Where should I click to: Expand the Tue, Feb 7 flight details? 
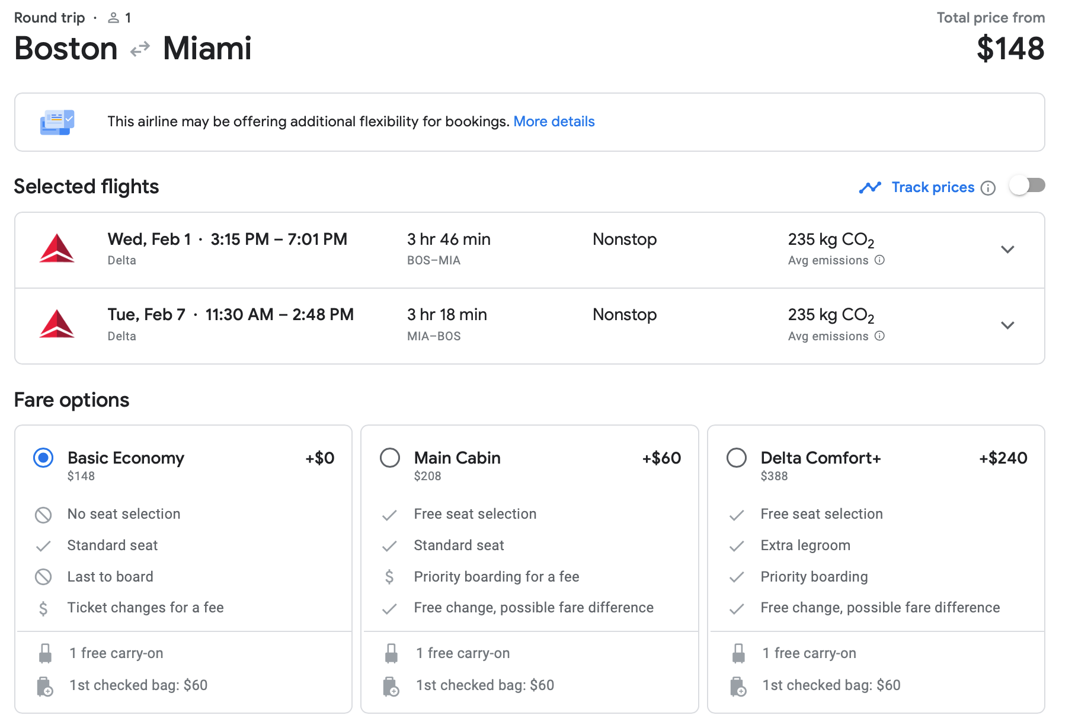tap(1007, 325)
